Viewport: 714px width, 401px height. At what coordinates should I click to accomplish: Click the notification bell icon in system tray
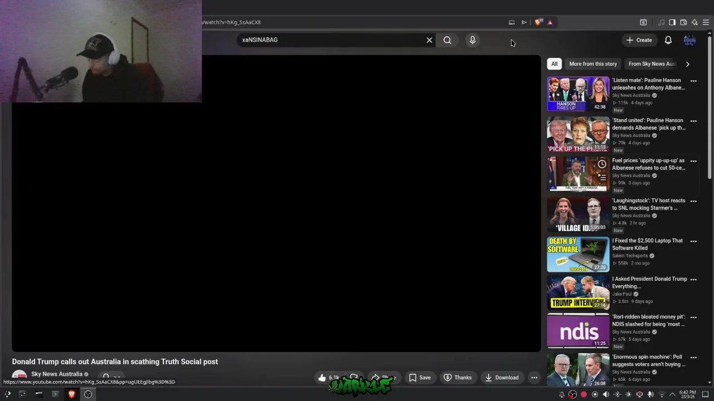[562, 394]
